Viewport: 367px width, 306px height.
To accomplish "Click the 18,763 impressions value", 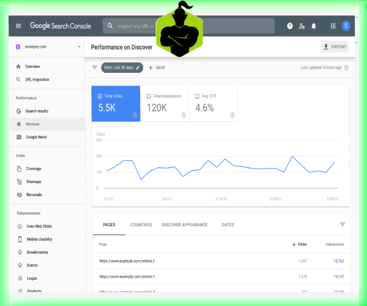I will coord(338,261).
